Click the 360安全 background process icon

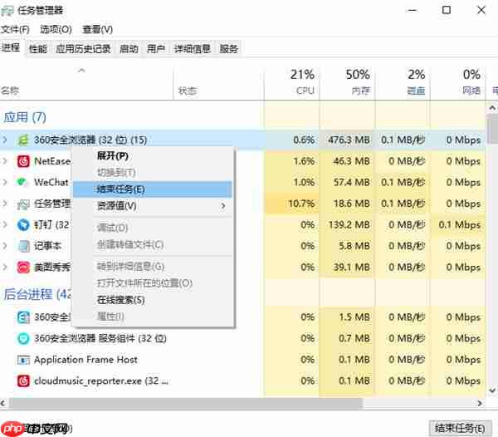[23, 317]
